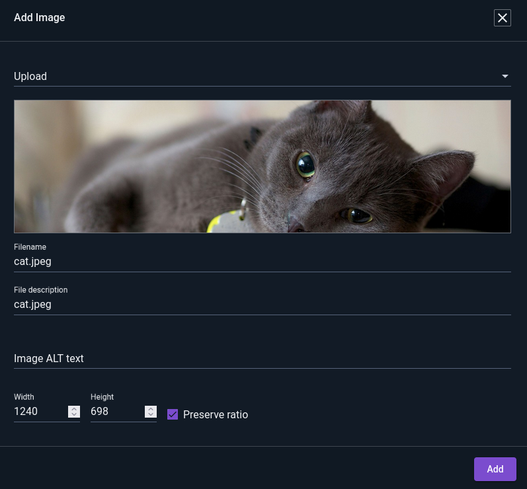Click the Filename field label
Viewport: 527px width, 489px height.
click(x=30, y=247)
